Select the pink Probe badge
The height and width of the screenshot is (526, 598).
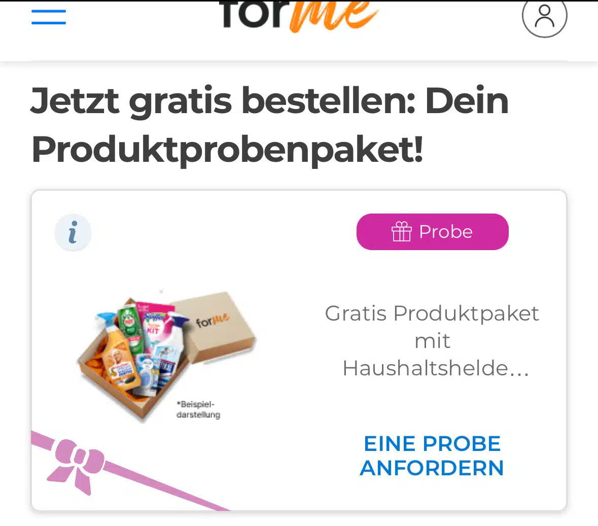click(x=433, y=232)
